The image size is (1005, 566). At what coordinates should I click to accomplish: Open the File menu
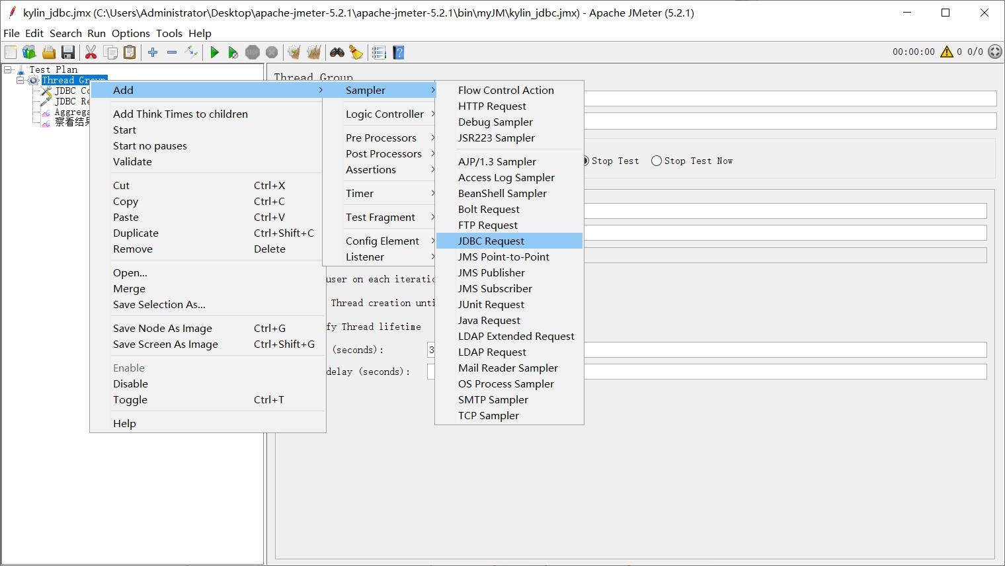pyautogui.click(x=11, y=33)
